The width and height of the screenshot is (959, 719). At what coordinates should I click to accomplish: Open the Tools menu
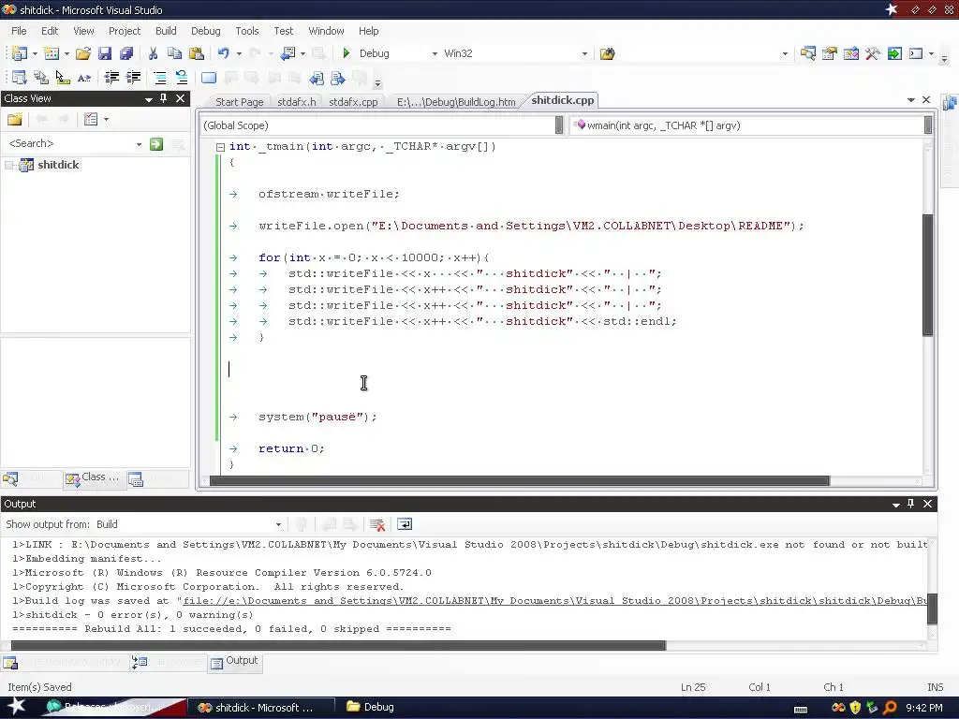point(247,31)
